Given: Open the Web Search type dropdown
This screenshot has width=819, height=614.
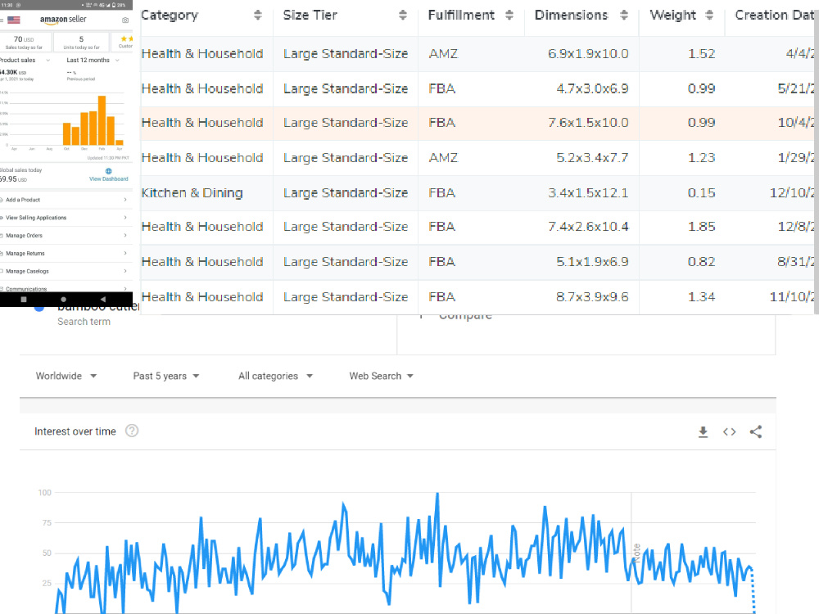Looking at the screenshot, I should coord(382,376).
